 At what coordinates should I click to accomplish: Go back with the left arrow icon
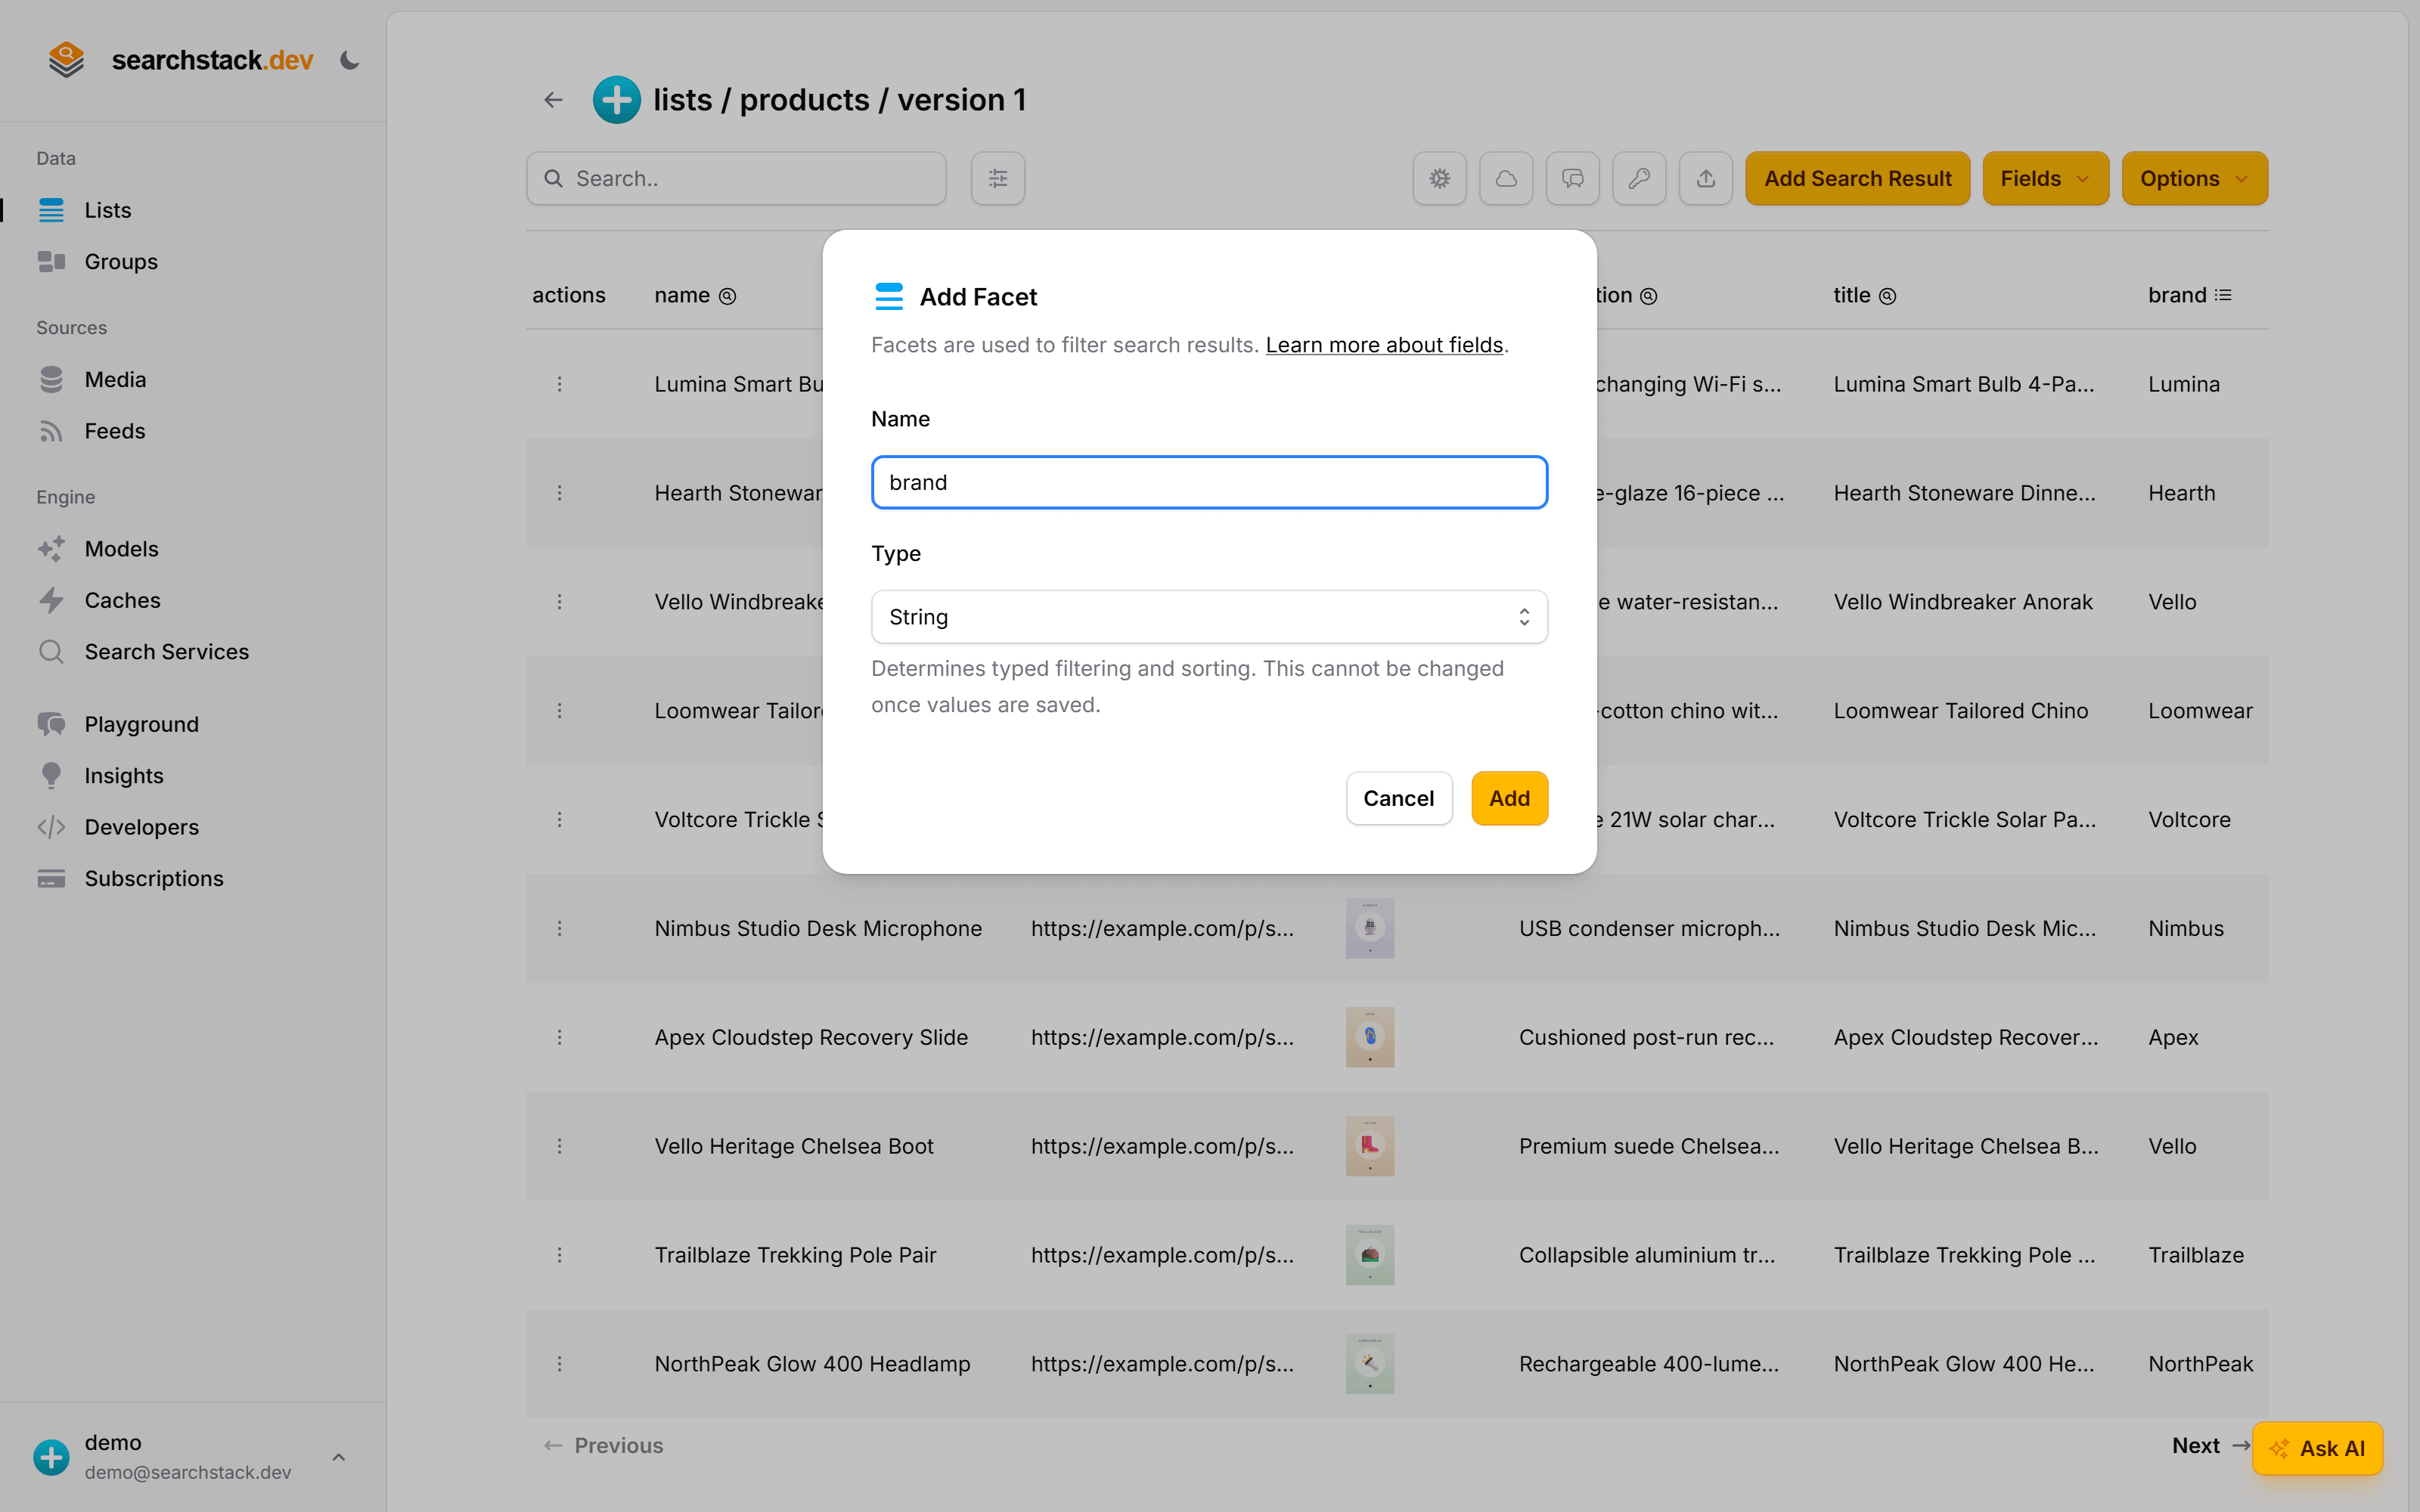coord(553,100)
